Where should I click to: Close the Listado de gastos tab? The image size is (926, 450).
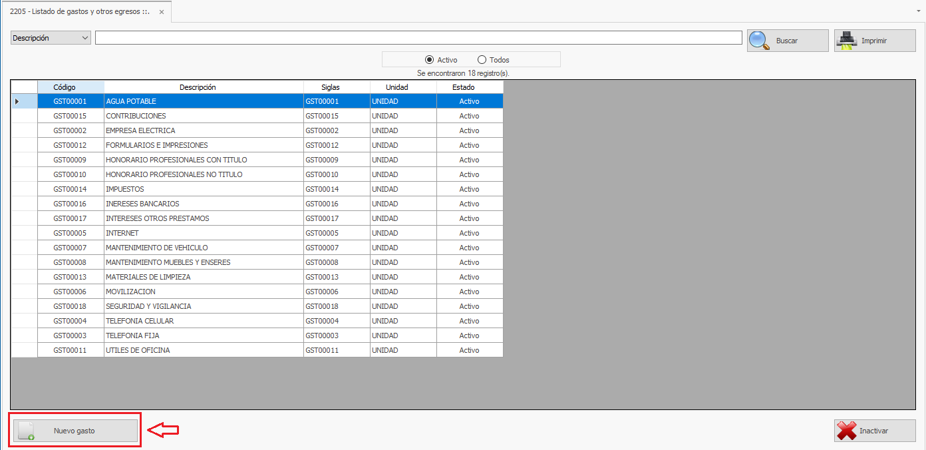point(162,12)
